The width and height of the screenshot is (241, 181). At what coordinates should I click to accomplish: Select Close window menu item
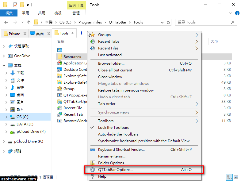[x=144, y=77]
